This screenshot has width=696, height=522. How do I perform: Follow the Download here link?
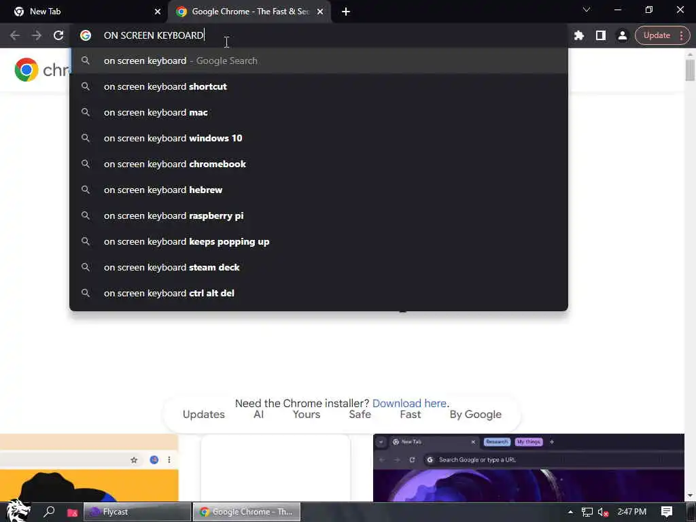[409, 403]
